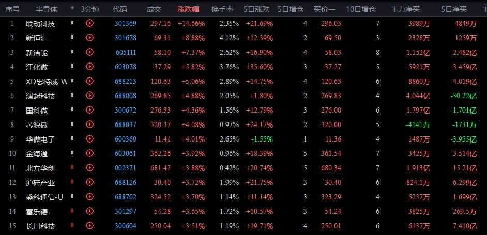Click the asterisk column header
Image resolution: width=487 pixels, height=235 pixels.
pos(72,10)
